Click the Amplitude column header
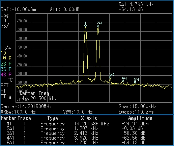The image size is (174, 146). tap(140, 118)
